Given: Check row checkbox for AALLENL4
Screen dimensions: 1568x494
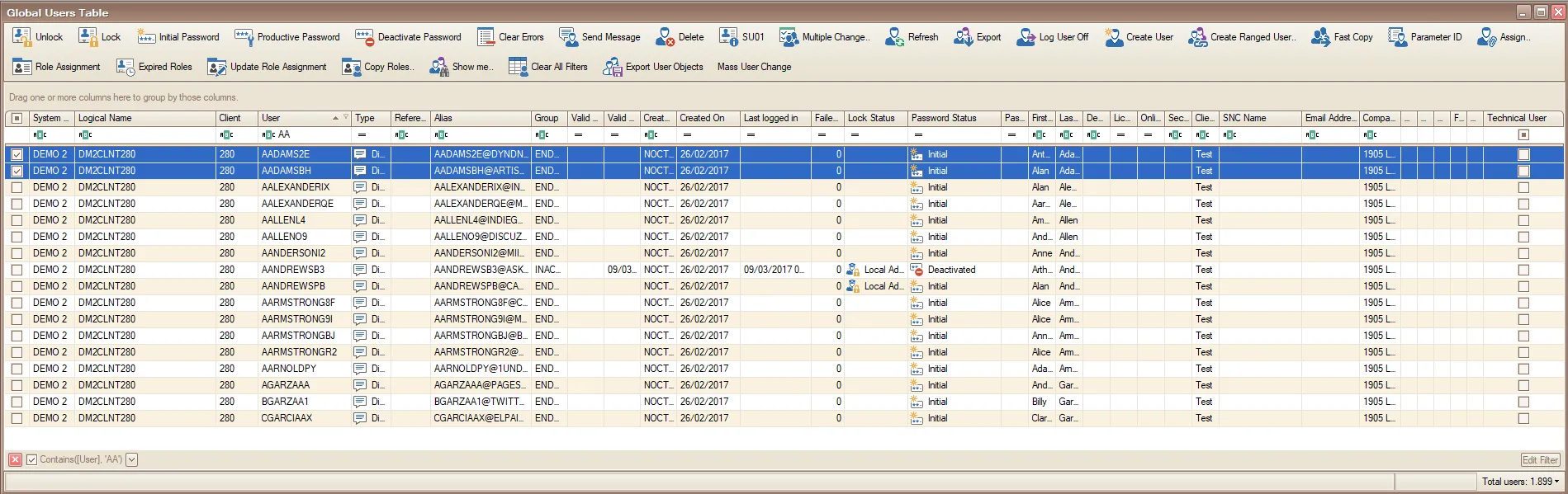Looking at the screenshot, I should pos(17,220).
